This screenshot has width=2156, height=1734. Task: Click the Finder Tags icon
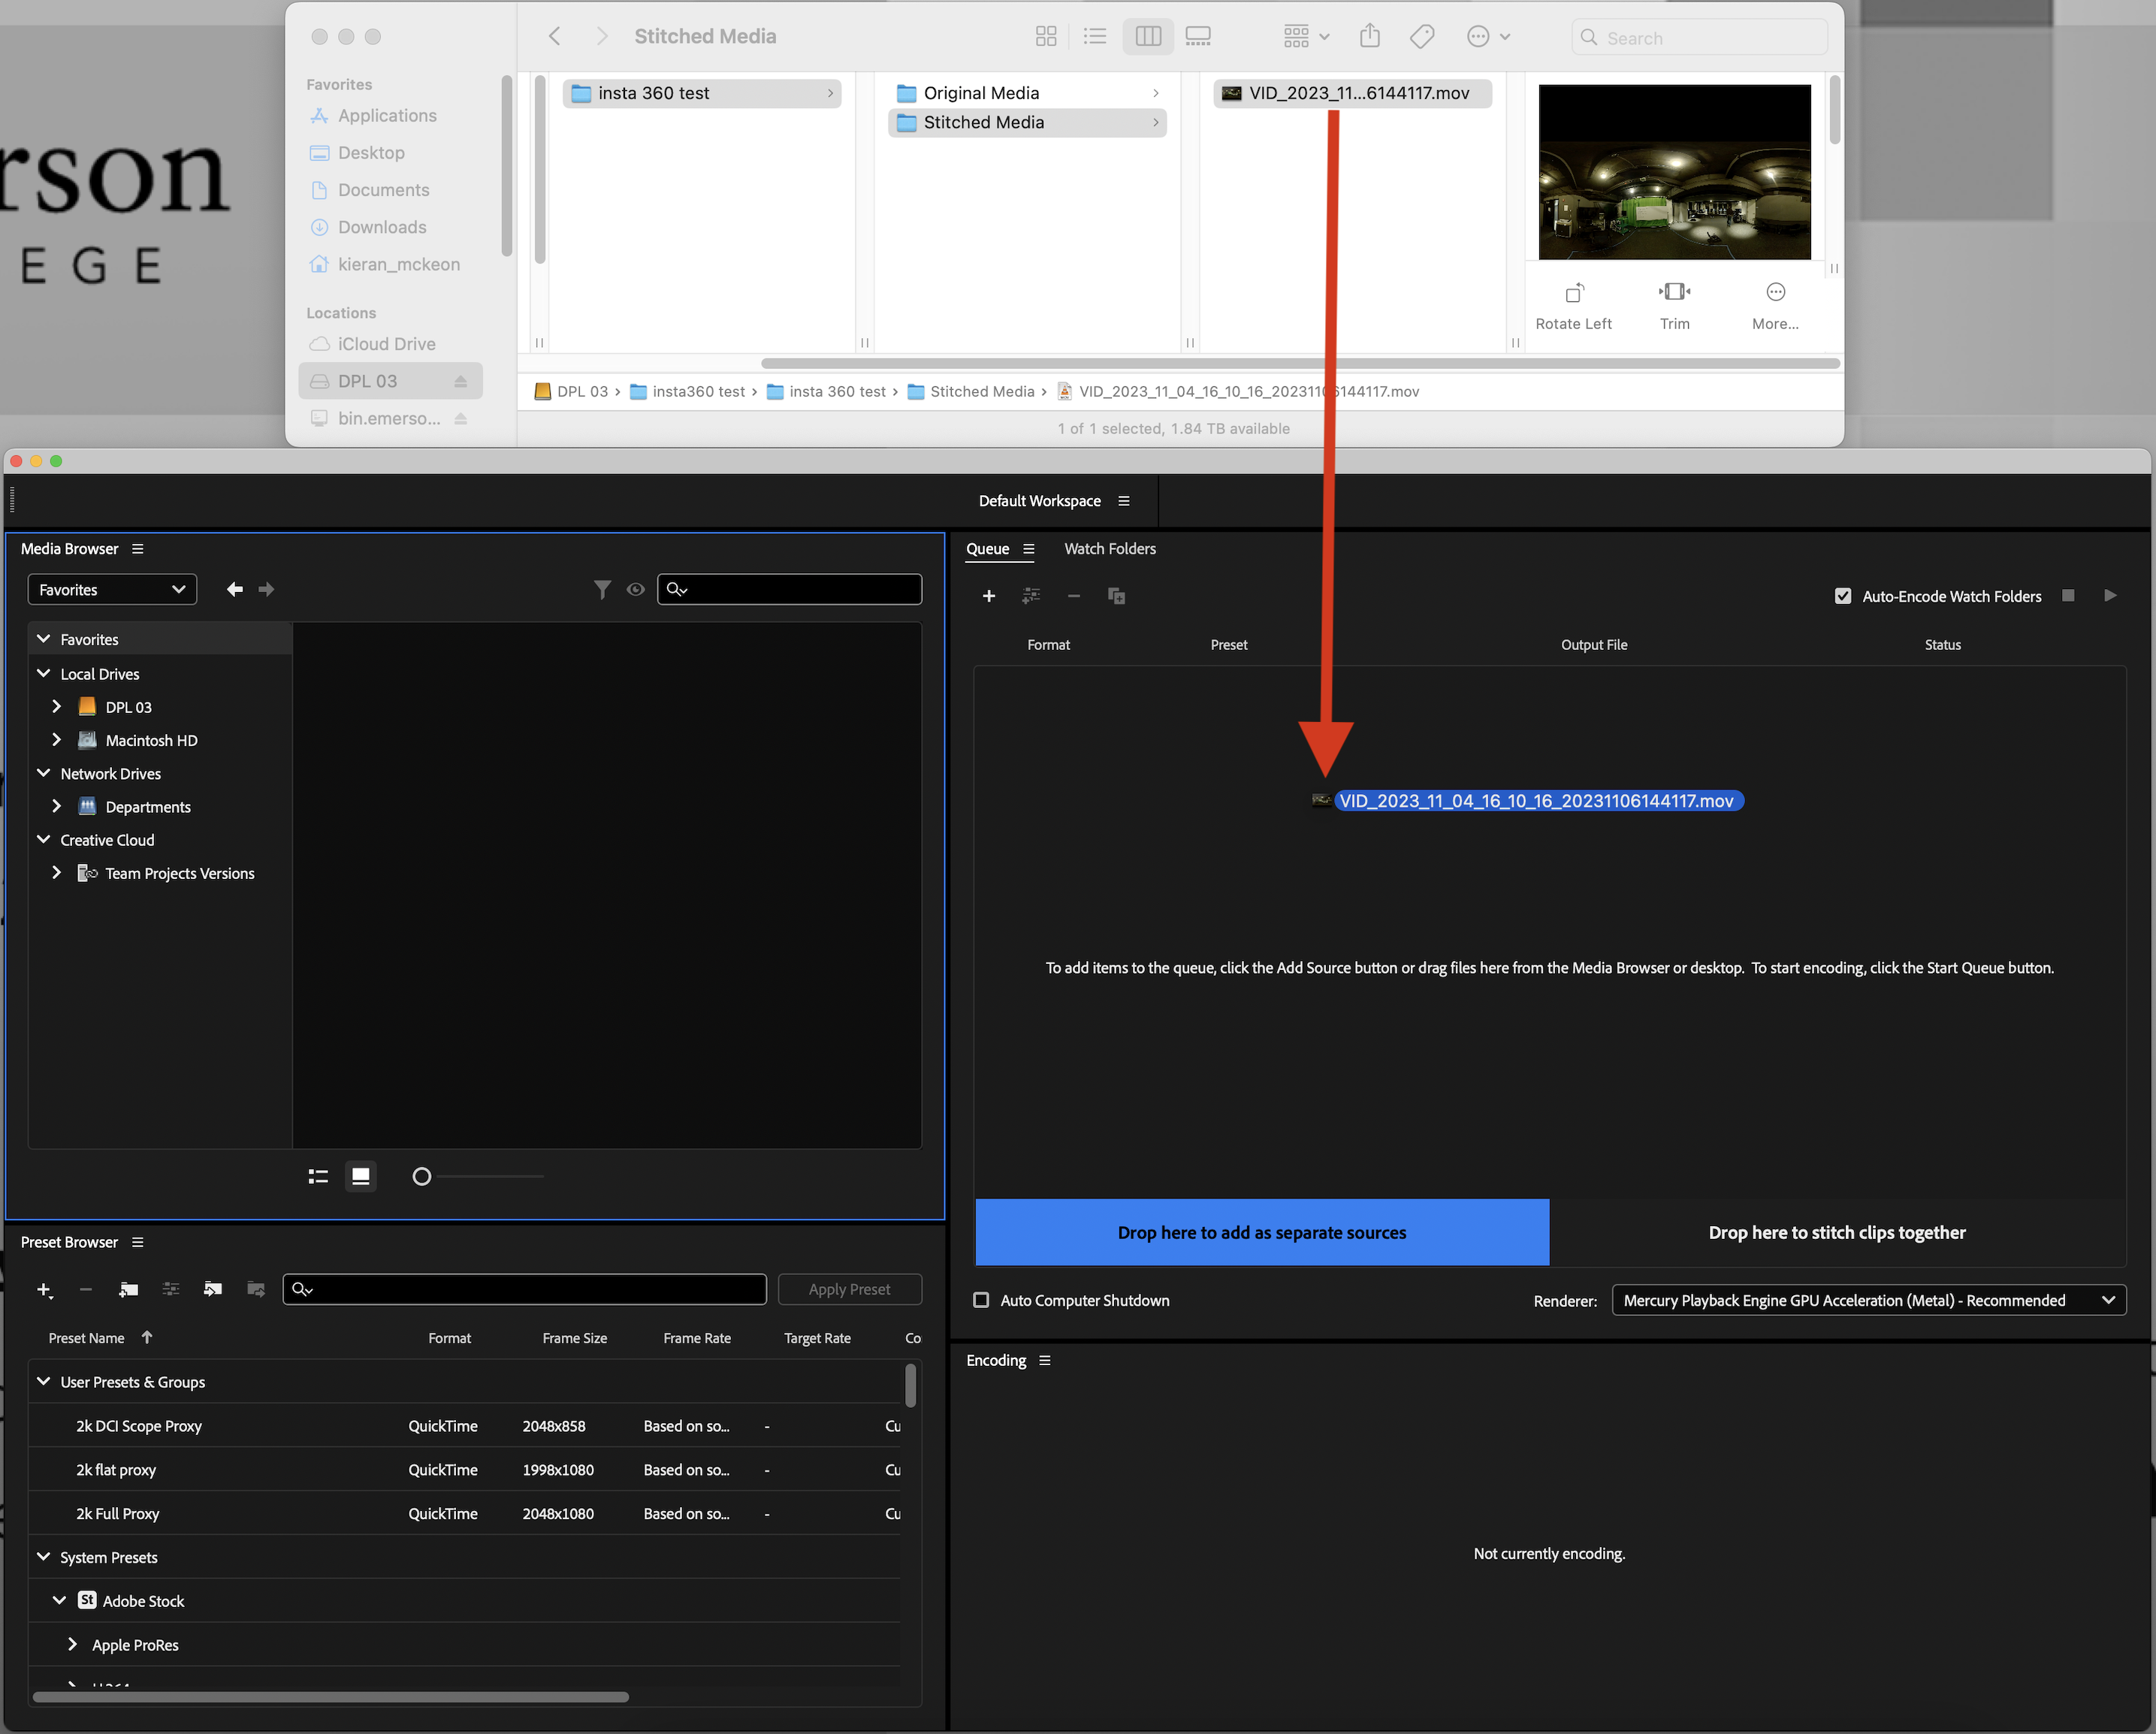[1422, 37]
